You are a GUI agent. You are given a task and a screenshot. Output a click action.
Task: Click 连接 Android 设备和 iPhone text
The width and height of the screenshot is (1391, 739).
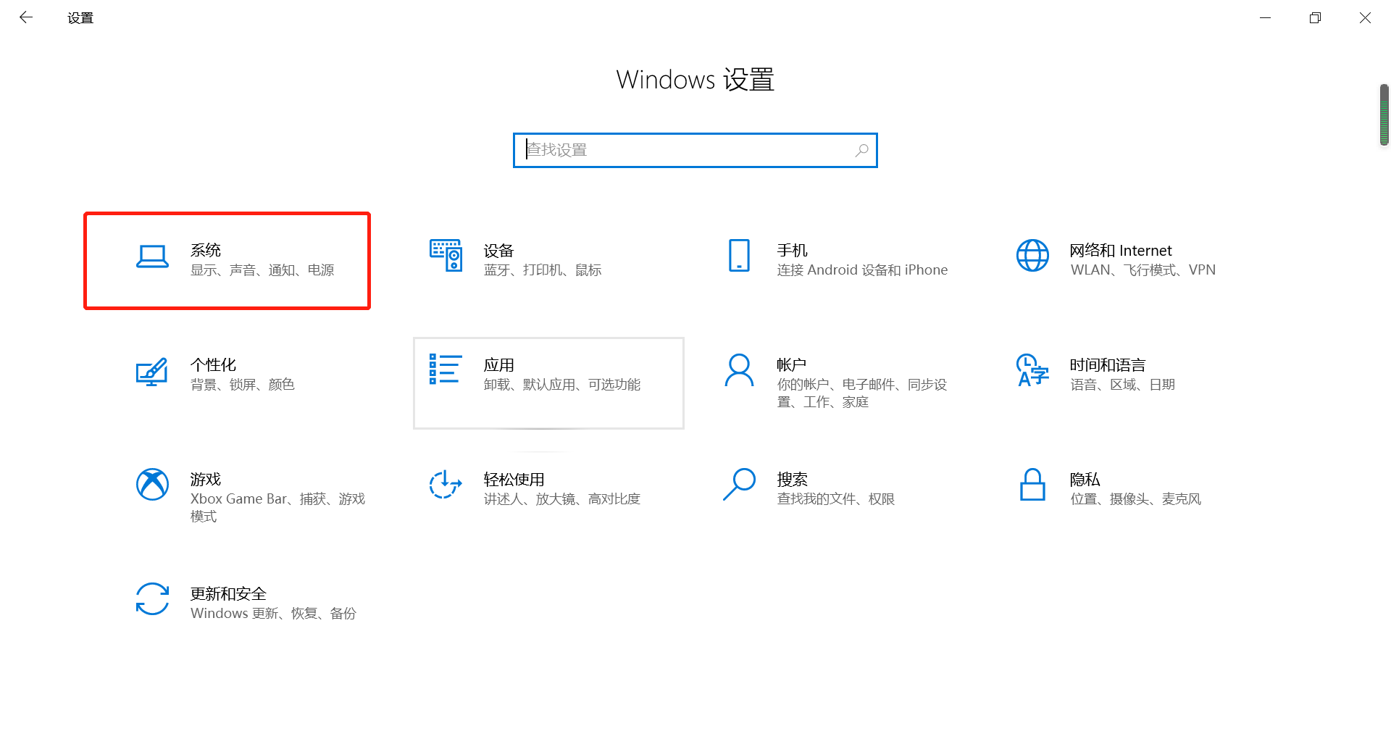(862, 270)
